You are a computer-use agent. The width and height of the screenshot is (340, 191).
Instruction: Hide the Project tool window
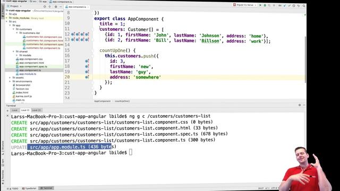tap(61, 7)
